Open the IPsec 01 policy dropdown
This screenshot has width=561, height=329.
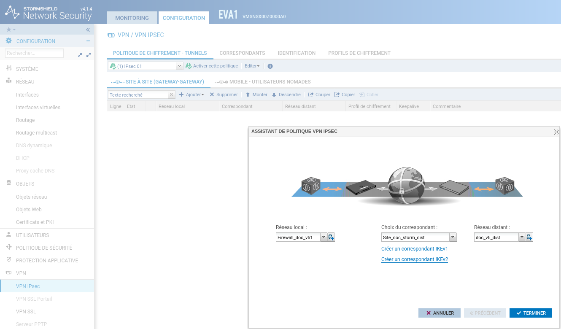(179, 66)
